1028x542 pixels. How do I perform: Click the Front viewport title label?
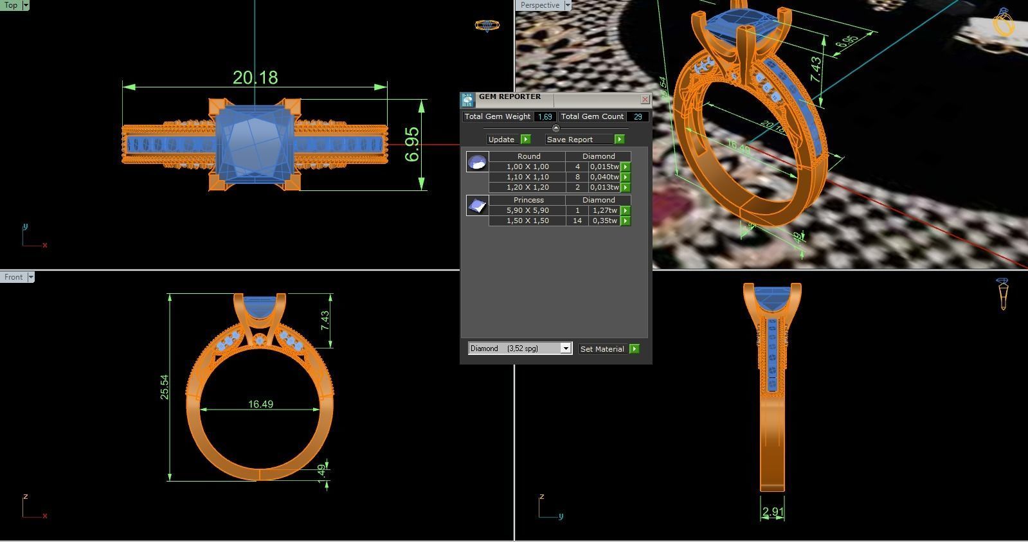pyautogui.click(x=14, y=277)
